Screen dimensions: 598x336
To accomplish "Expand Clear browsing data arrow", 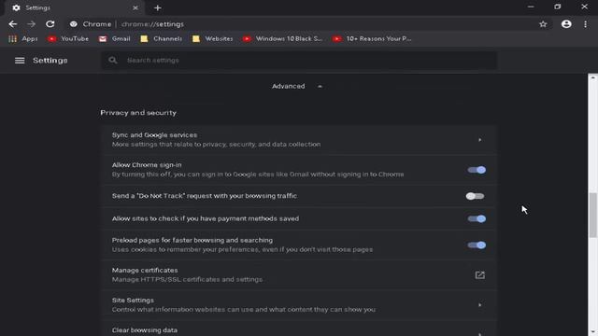I will 479,334.
